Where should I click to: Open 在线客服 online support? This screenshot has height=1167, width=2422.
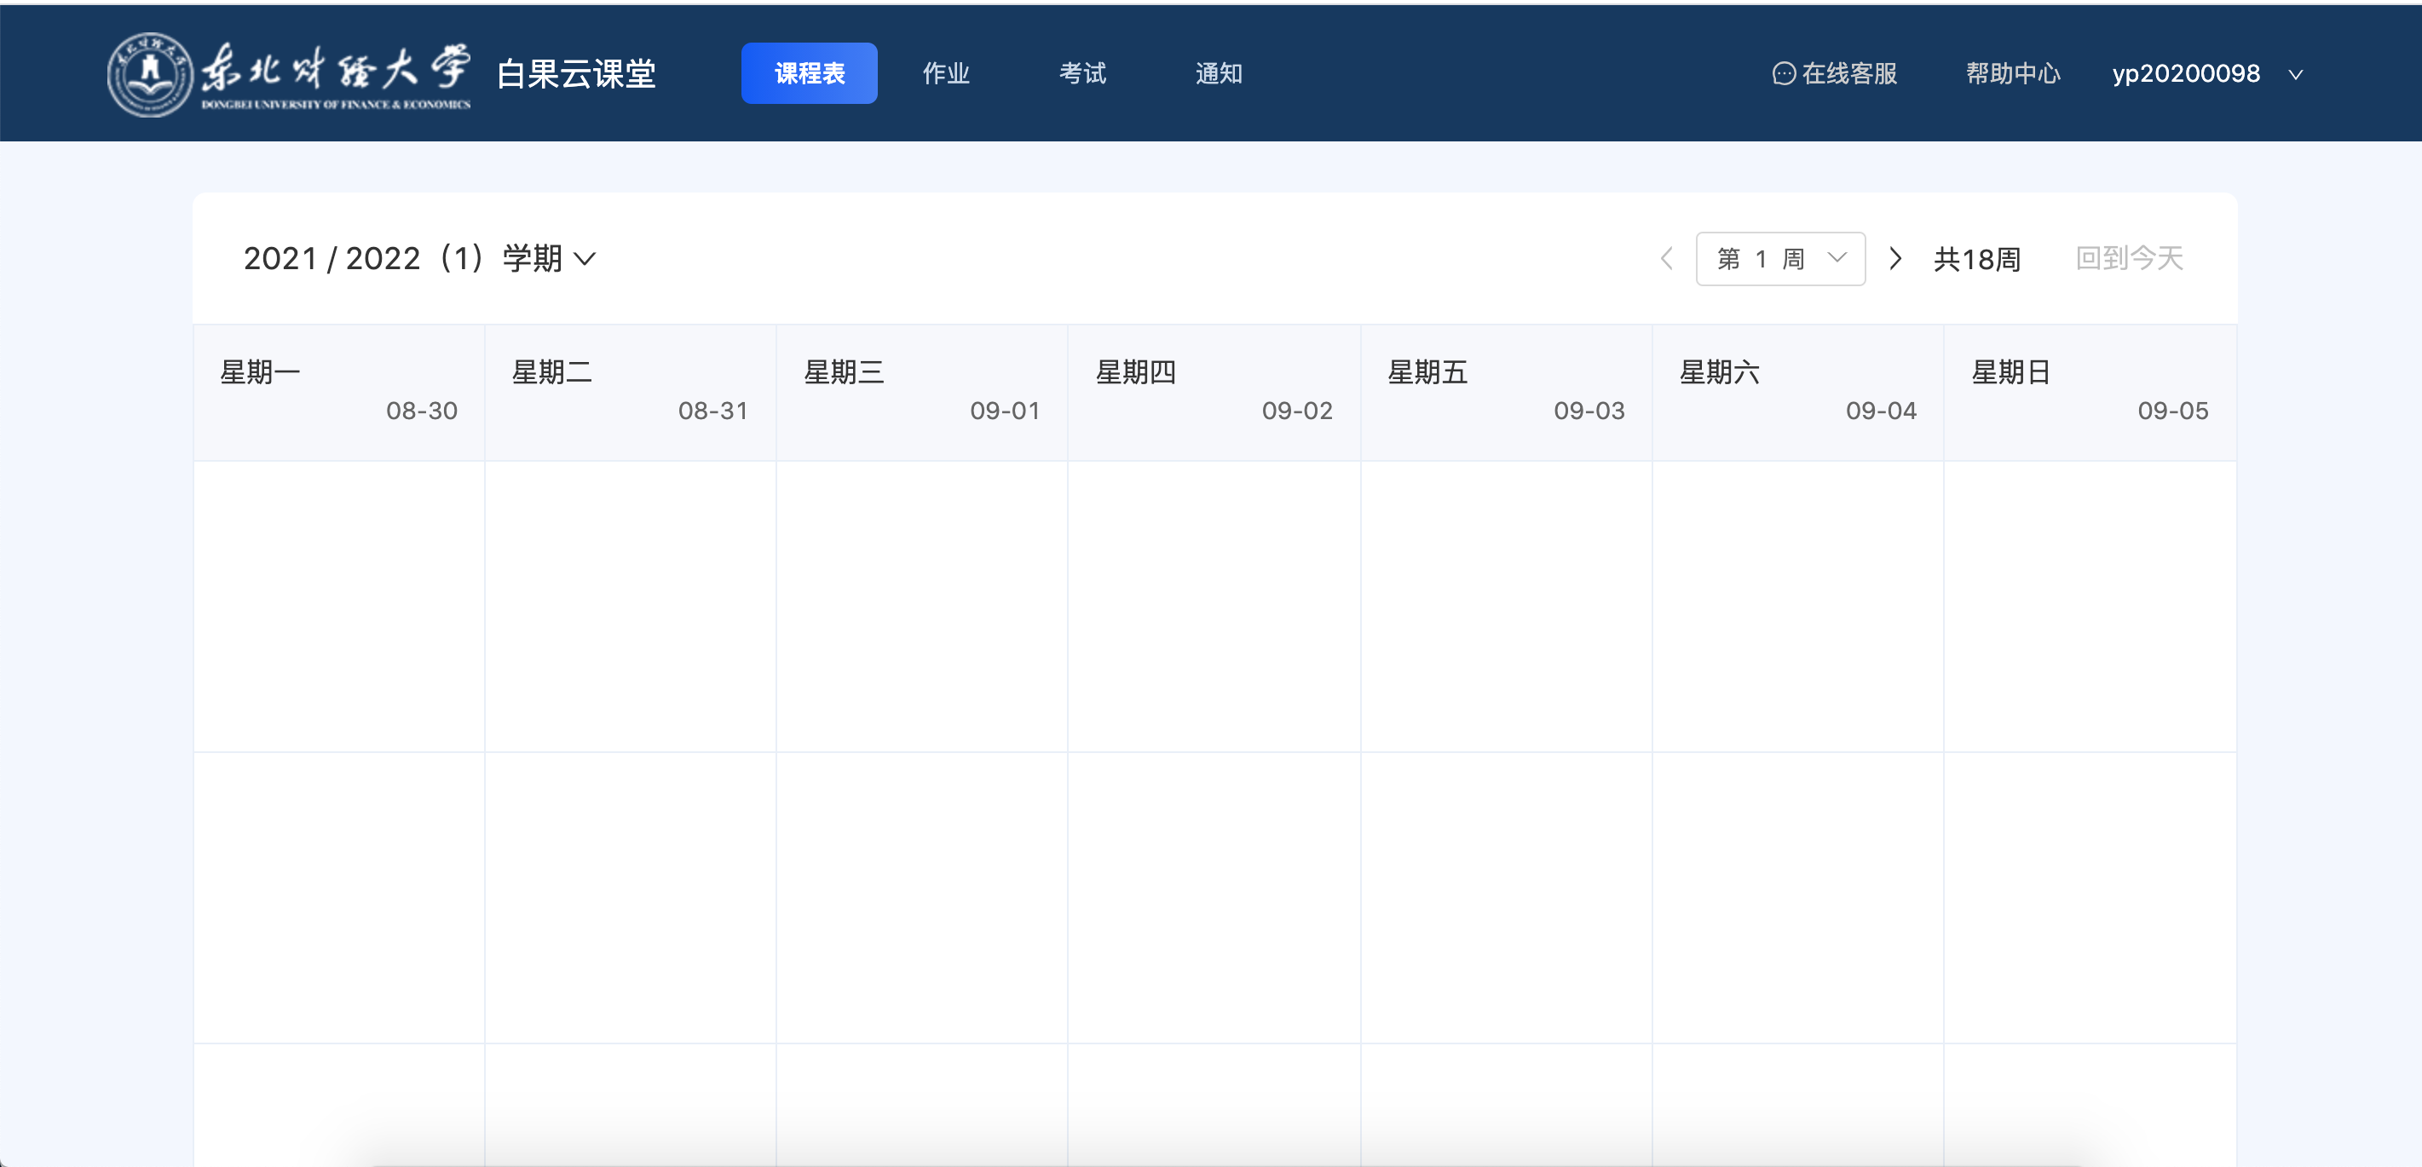click(1834, 73)
